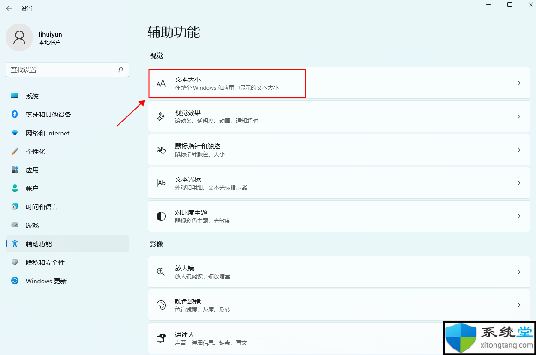Click description 外观和粗细、文本光标指示器
The image size is (536, 355).
(x=211, y=187)
